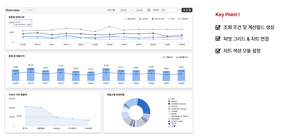Toggle the 매출금액 legend item

pyautogui.click(x=168, y=57)
